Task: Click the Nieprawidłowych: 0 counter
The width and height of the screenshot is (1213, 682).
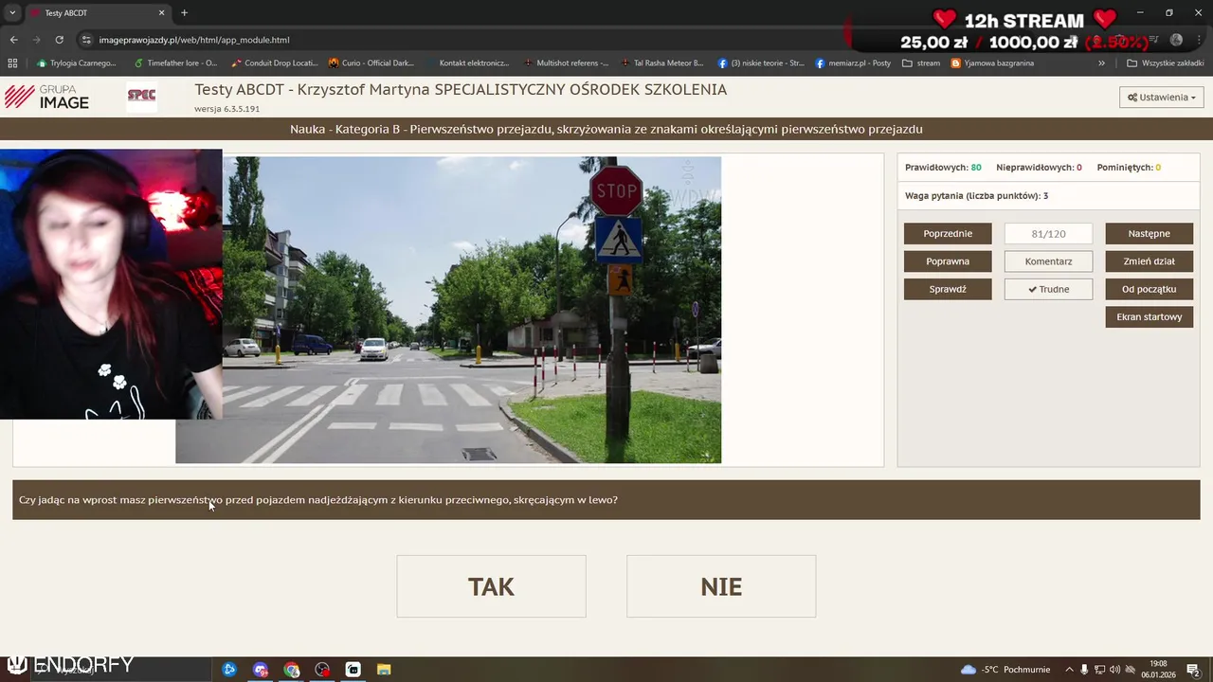Action: 1039,168
